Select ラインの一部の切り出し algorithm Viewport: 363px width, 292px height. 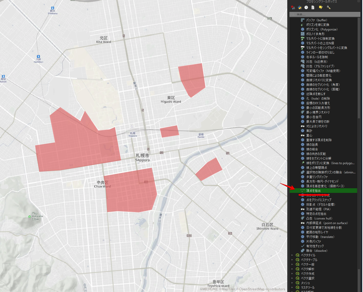pos(320,53)
